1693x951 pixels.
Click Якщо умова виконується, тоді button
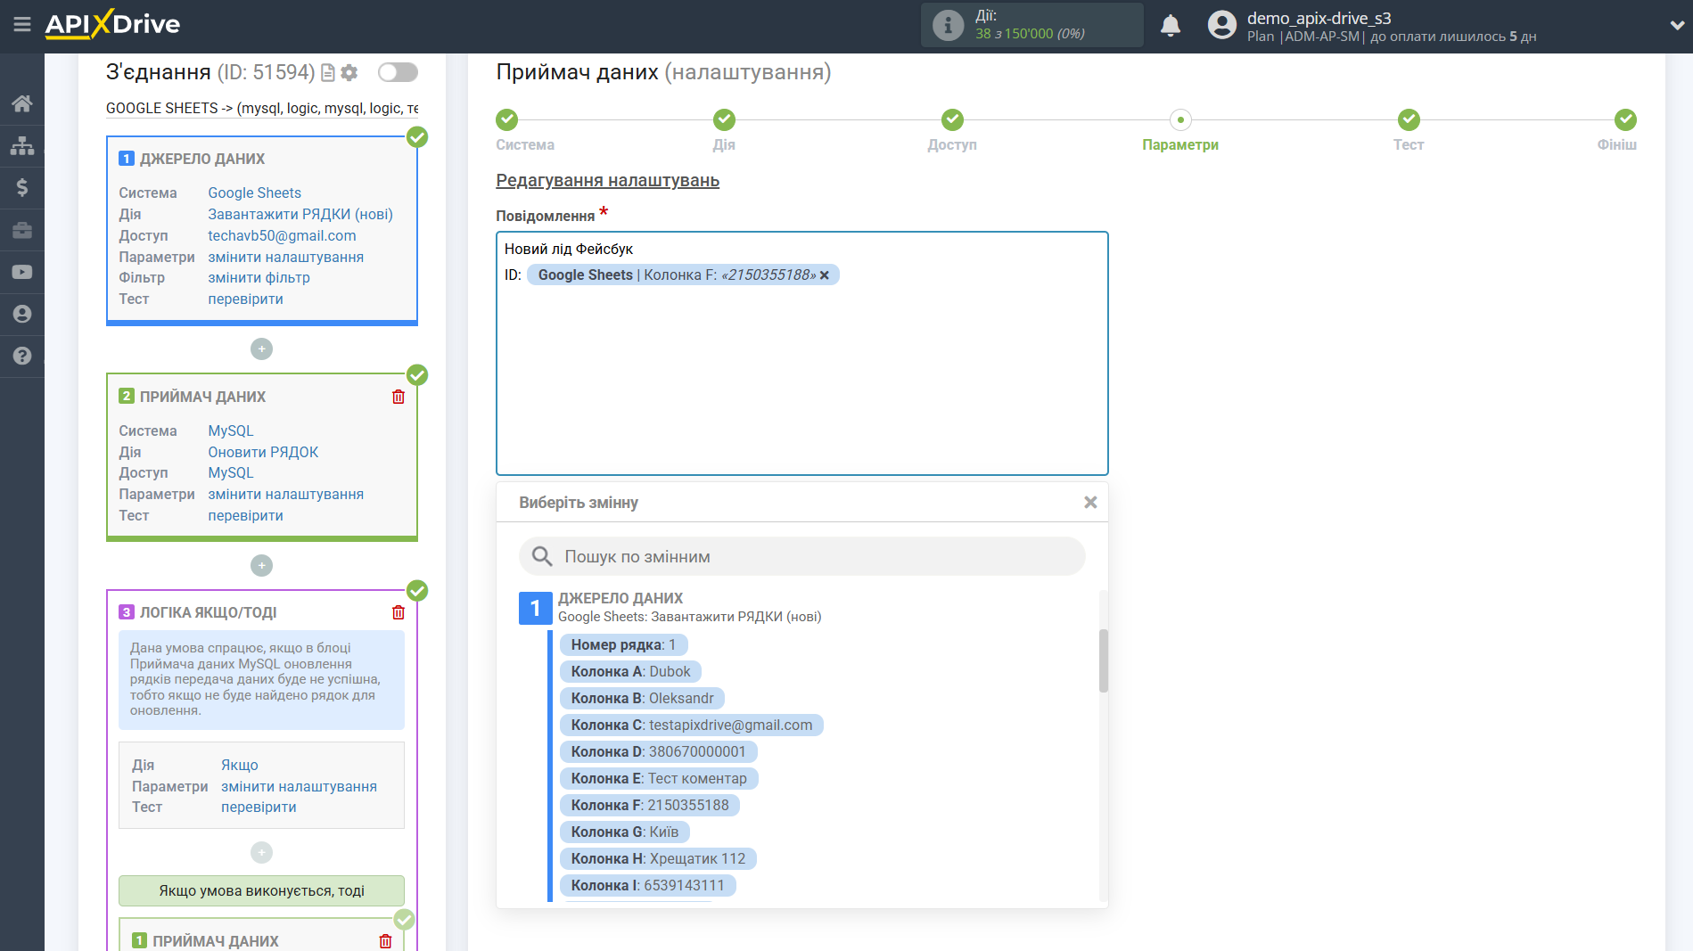(261, 890)
